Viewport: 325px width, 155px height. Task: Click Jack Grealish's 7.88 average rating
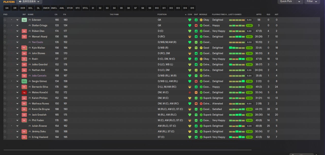click(x=249, y=115)
